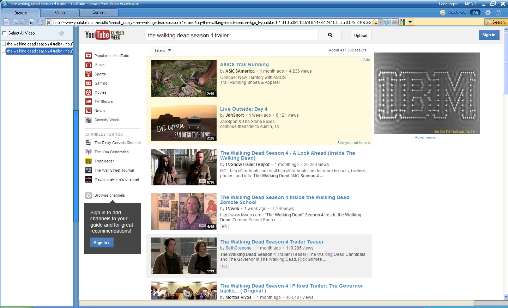
Task: Open BethGreeene uploader link
Action: pos(238,248)
